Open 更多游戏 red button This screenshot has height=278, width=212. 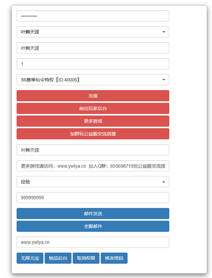[93, 121]
